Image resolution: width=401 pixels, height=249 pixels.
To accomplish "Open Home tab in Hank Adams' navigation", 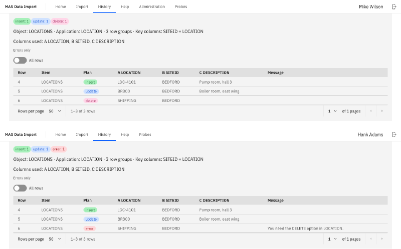I will pyautogui.click(x=61, y=134).
